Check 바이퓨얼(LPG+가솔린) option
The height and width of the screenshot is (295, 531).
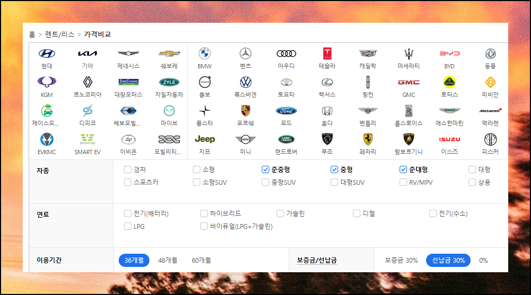click(204, 226)
